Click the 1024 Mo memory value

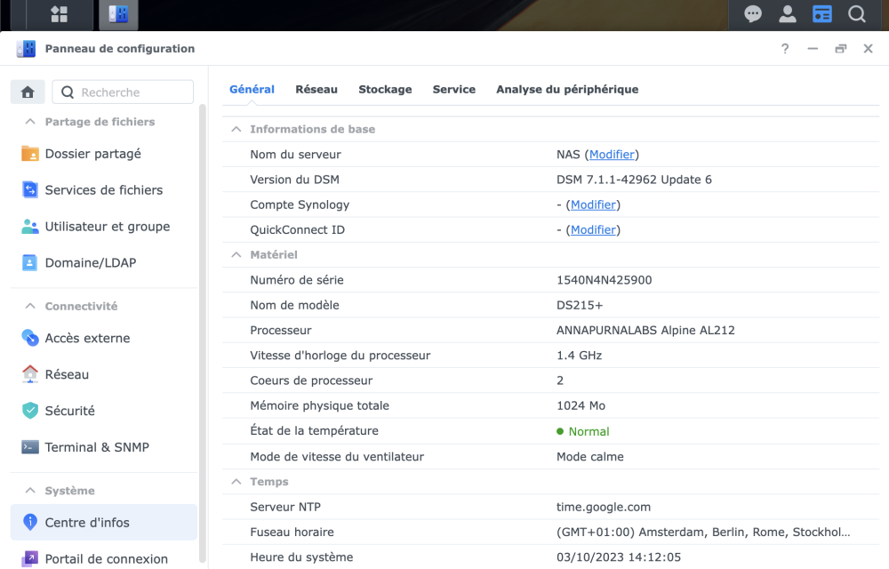coord(581,405)
